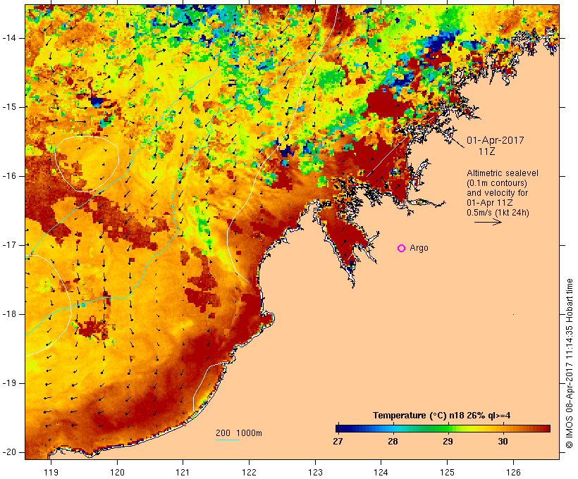Click the 125 longitude axis label
This screenshot has height=479, width=578.
[x=447, y=472]
